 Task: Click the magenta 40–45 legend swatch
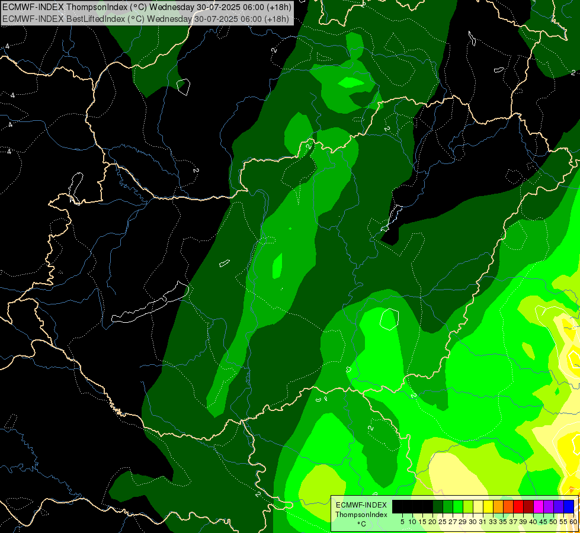coord(539,506)
